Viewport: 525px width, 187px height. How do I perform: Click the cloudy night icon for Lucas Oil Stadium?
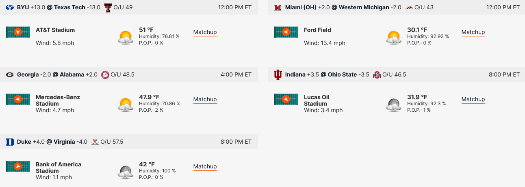394,104
